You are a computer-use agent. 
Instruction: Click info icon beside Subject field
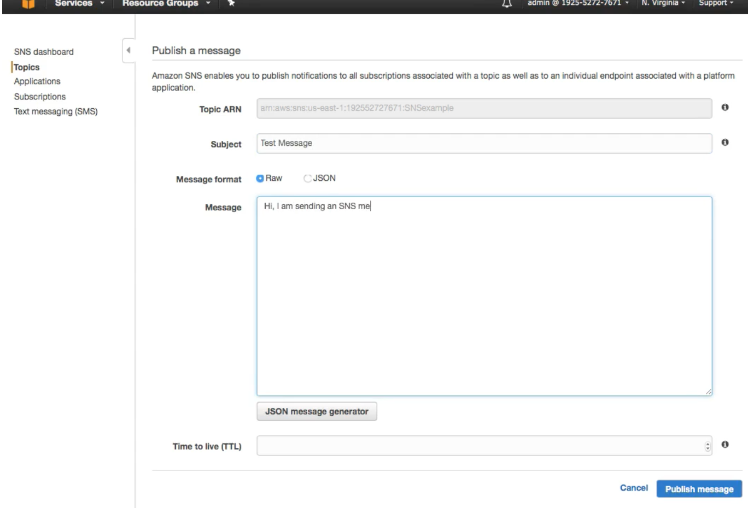(725, 143)
